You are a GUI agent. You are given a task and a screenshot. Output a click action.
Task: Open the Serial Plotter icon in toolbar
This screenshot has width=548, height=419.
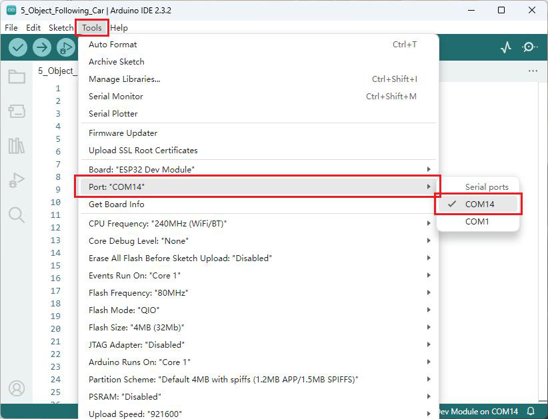point(506,47)
